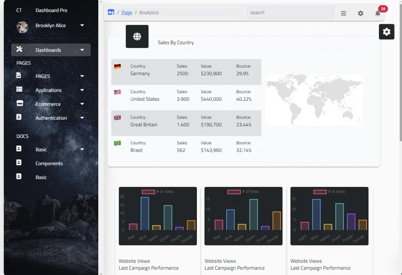The width and height of the screenshot is (402, 275).
Task: Open notifications bell with badge 10
Action: click(x=378, y=13)
